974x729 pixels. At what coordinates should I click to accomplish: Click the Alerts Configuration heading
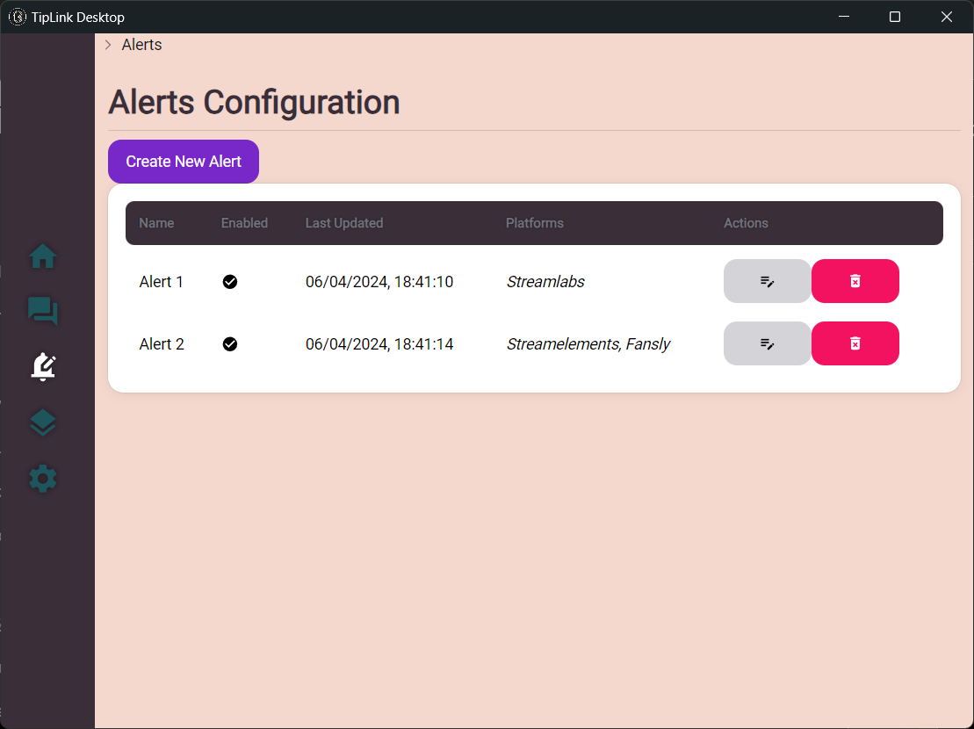pos(254,103)
